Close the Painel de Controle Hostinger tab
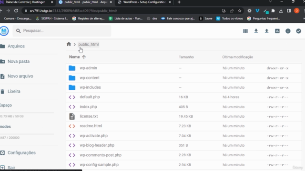 (52, 2)
